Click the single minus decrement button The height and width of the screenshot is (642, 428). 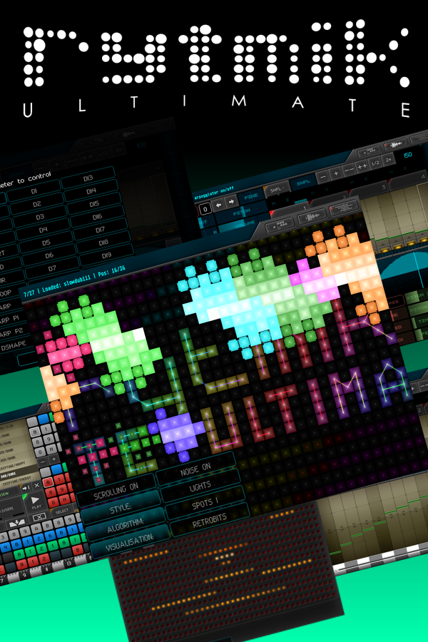coord(322,173)
